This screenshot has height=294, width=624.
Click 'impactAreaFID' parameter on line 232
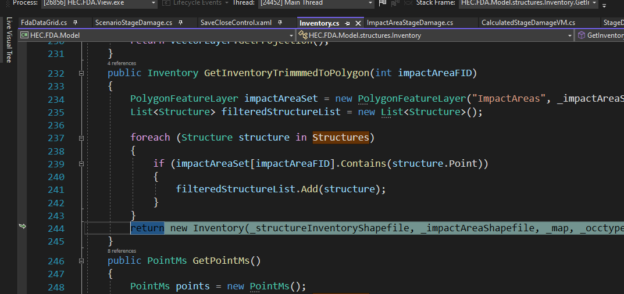(x=434, y=73)
